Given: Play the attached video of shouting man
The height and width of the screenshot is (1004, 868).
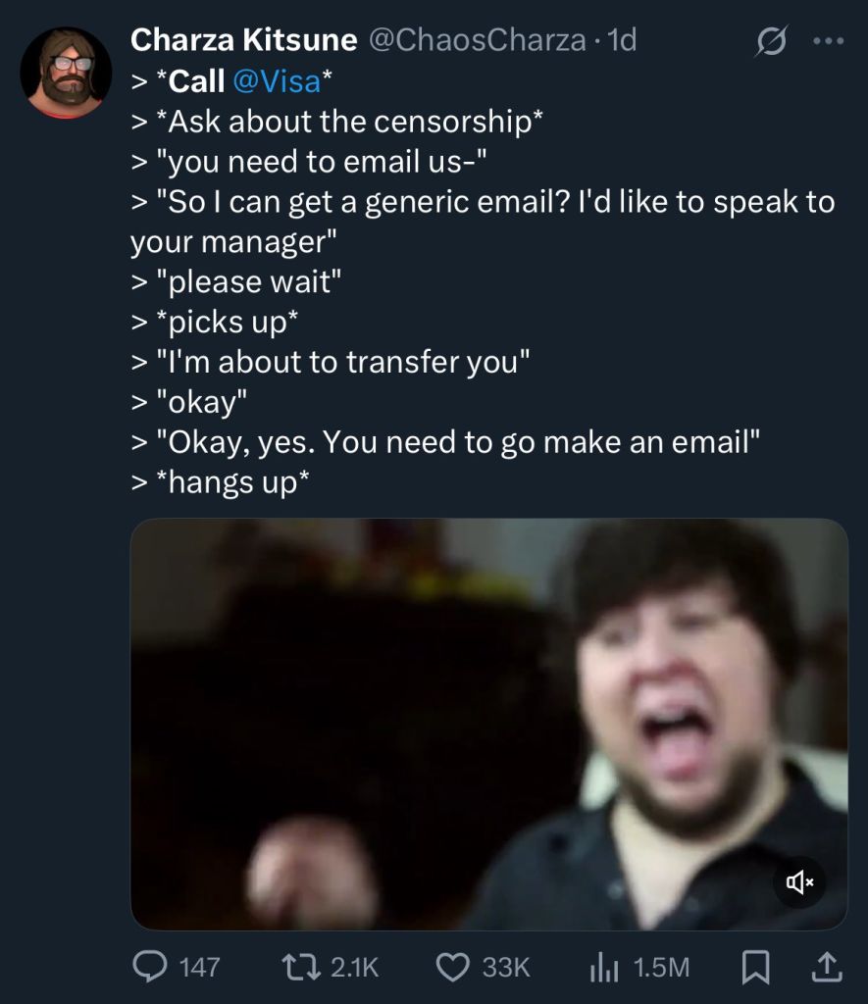Looking at the screenshot, I should coord(489,724).
